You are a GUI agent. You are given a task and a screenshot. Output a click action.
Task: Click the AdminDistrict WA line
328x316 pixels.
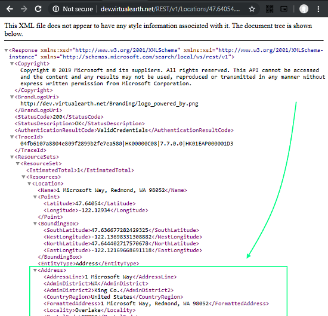(x=96, y=284)
